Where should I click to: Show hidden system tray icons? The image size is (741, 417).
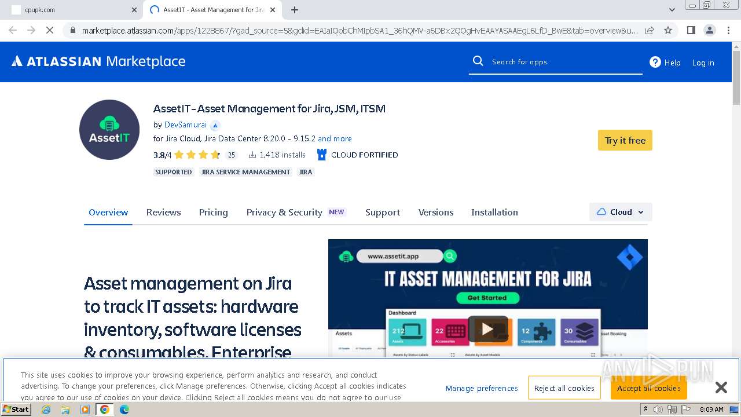pyautogui.click(x=646, y=409)
